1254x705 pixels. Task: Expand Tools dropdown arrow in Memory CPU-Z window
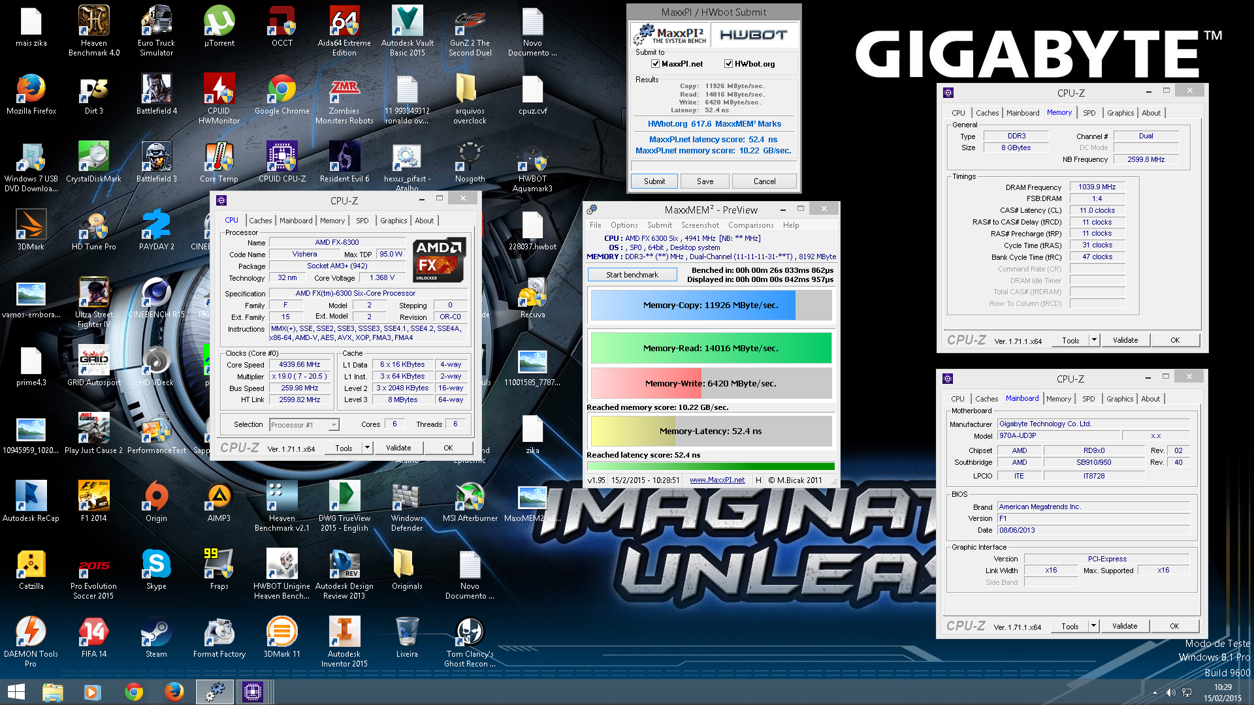(1094, 340)
